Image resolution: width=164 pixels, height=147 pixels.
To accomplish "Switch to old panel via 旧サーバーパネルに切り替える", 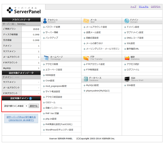I will 21,118.
